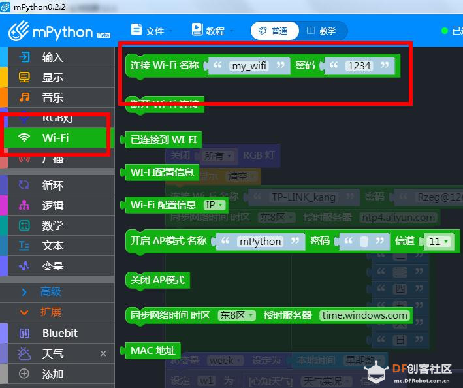Click the 显示 display category icon
Viewport: 463px width, 388px height.
24,77
